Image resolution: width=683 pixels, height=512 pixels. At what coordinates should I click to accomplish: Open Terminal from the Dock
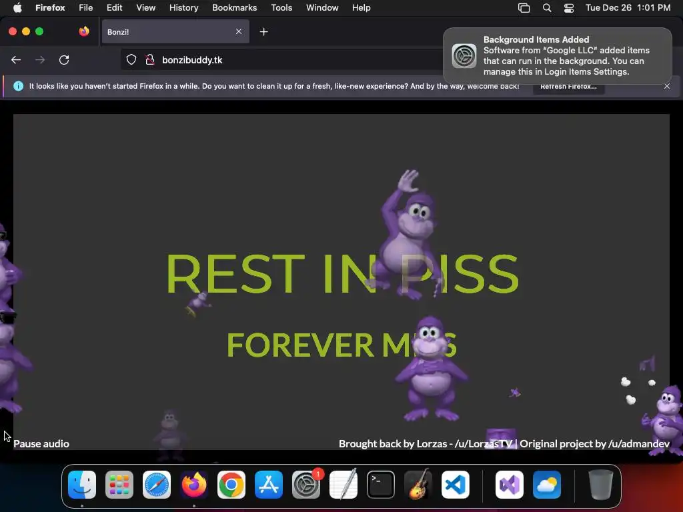[381, 485]
